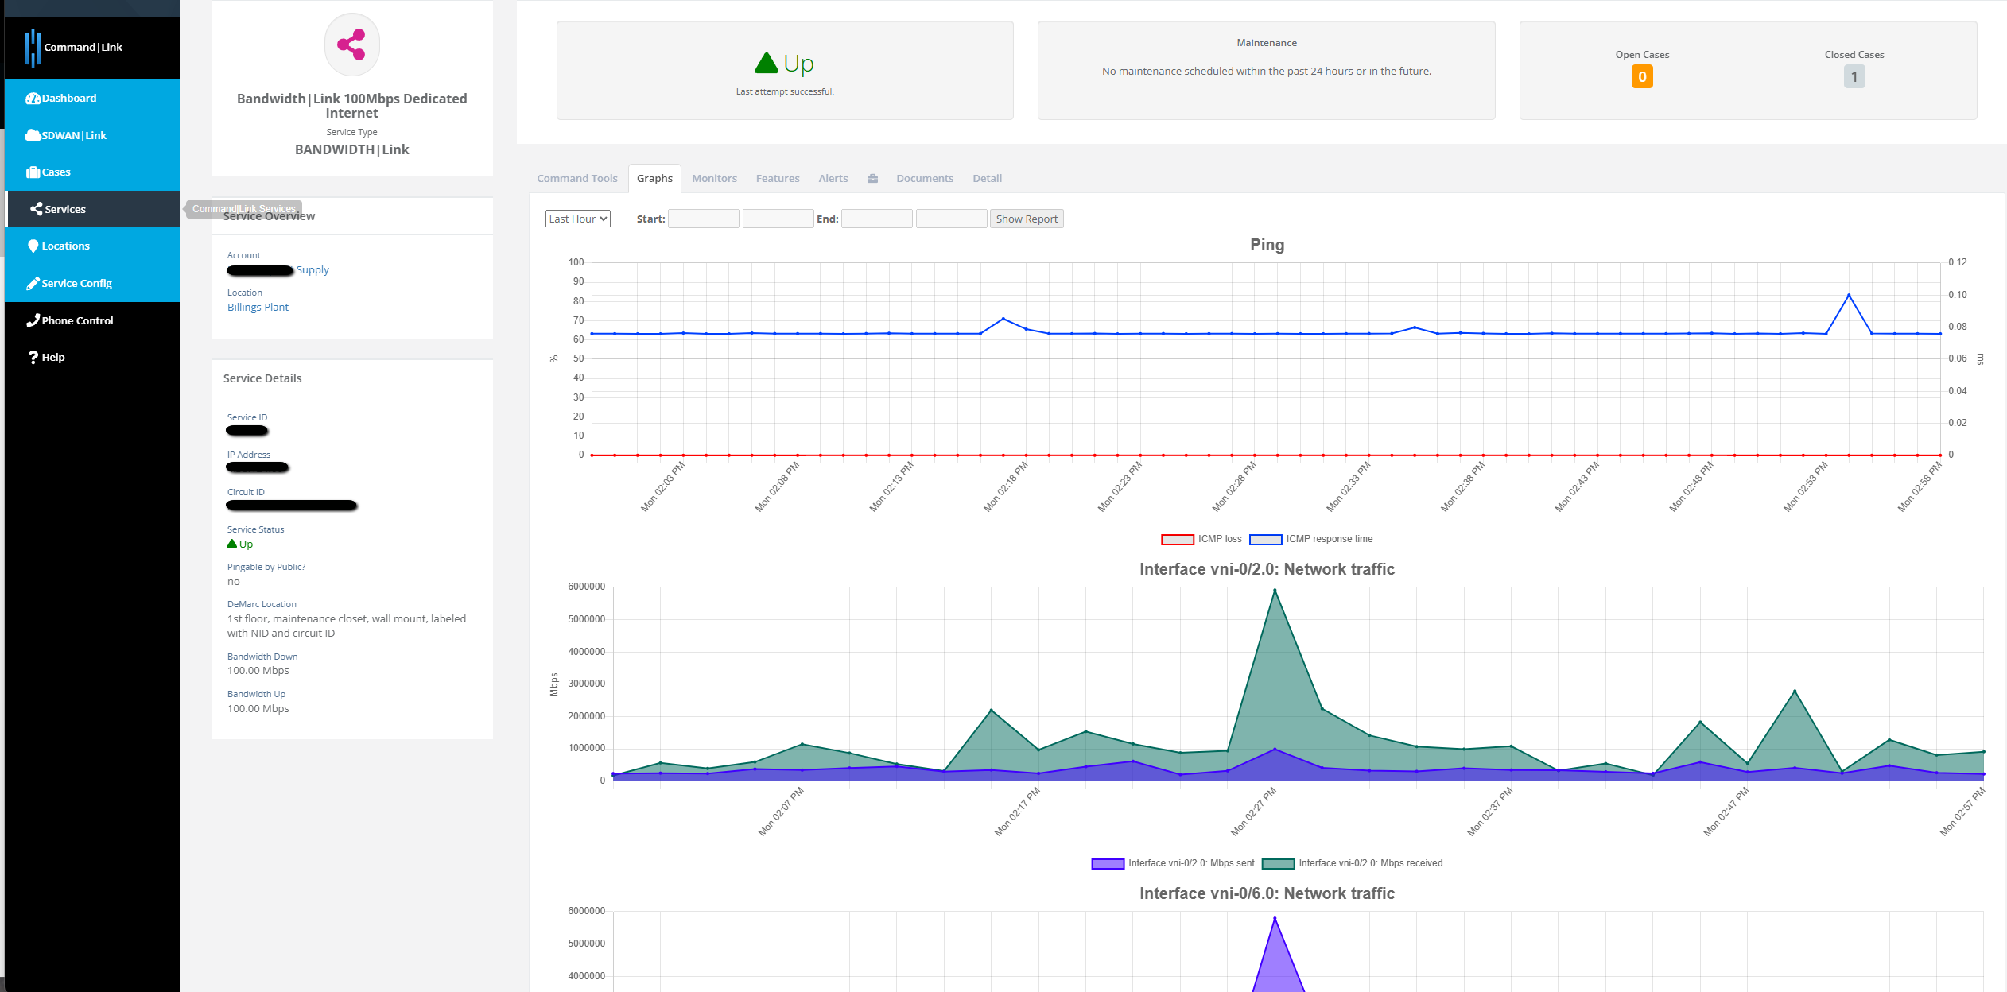Screen dimensions: 2007x992
Task: Click the Last attempt successful text
Action: click(785, 92)
